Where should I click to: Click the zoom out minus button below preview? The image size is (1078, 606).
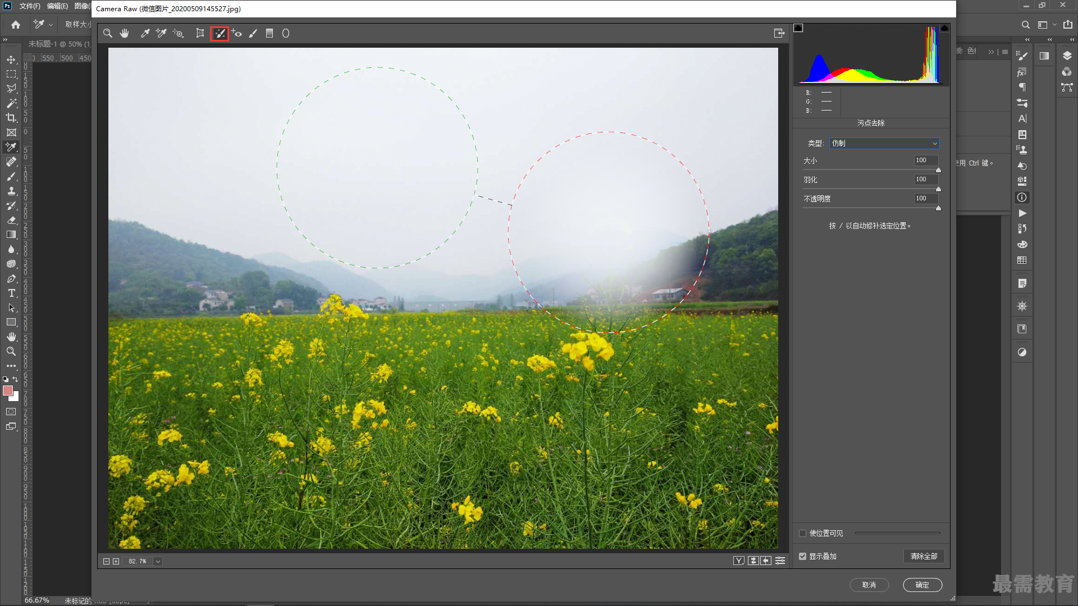[107, 562]
